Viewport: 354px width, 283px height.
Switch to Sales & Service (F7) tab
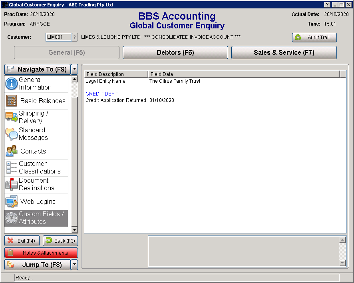coord(284,52)
